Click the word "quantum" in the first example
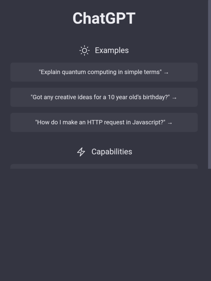The height and width of the screenshot is (281, 211). pos(73,72)
